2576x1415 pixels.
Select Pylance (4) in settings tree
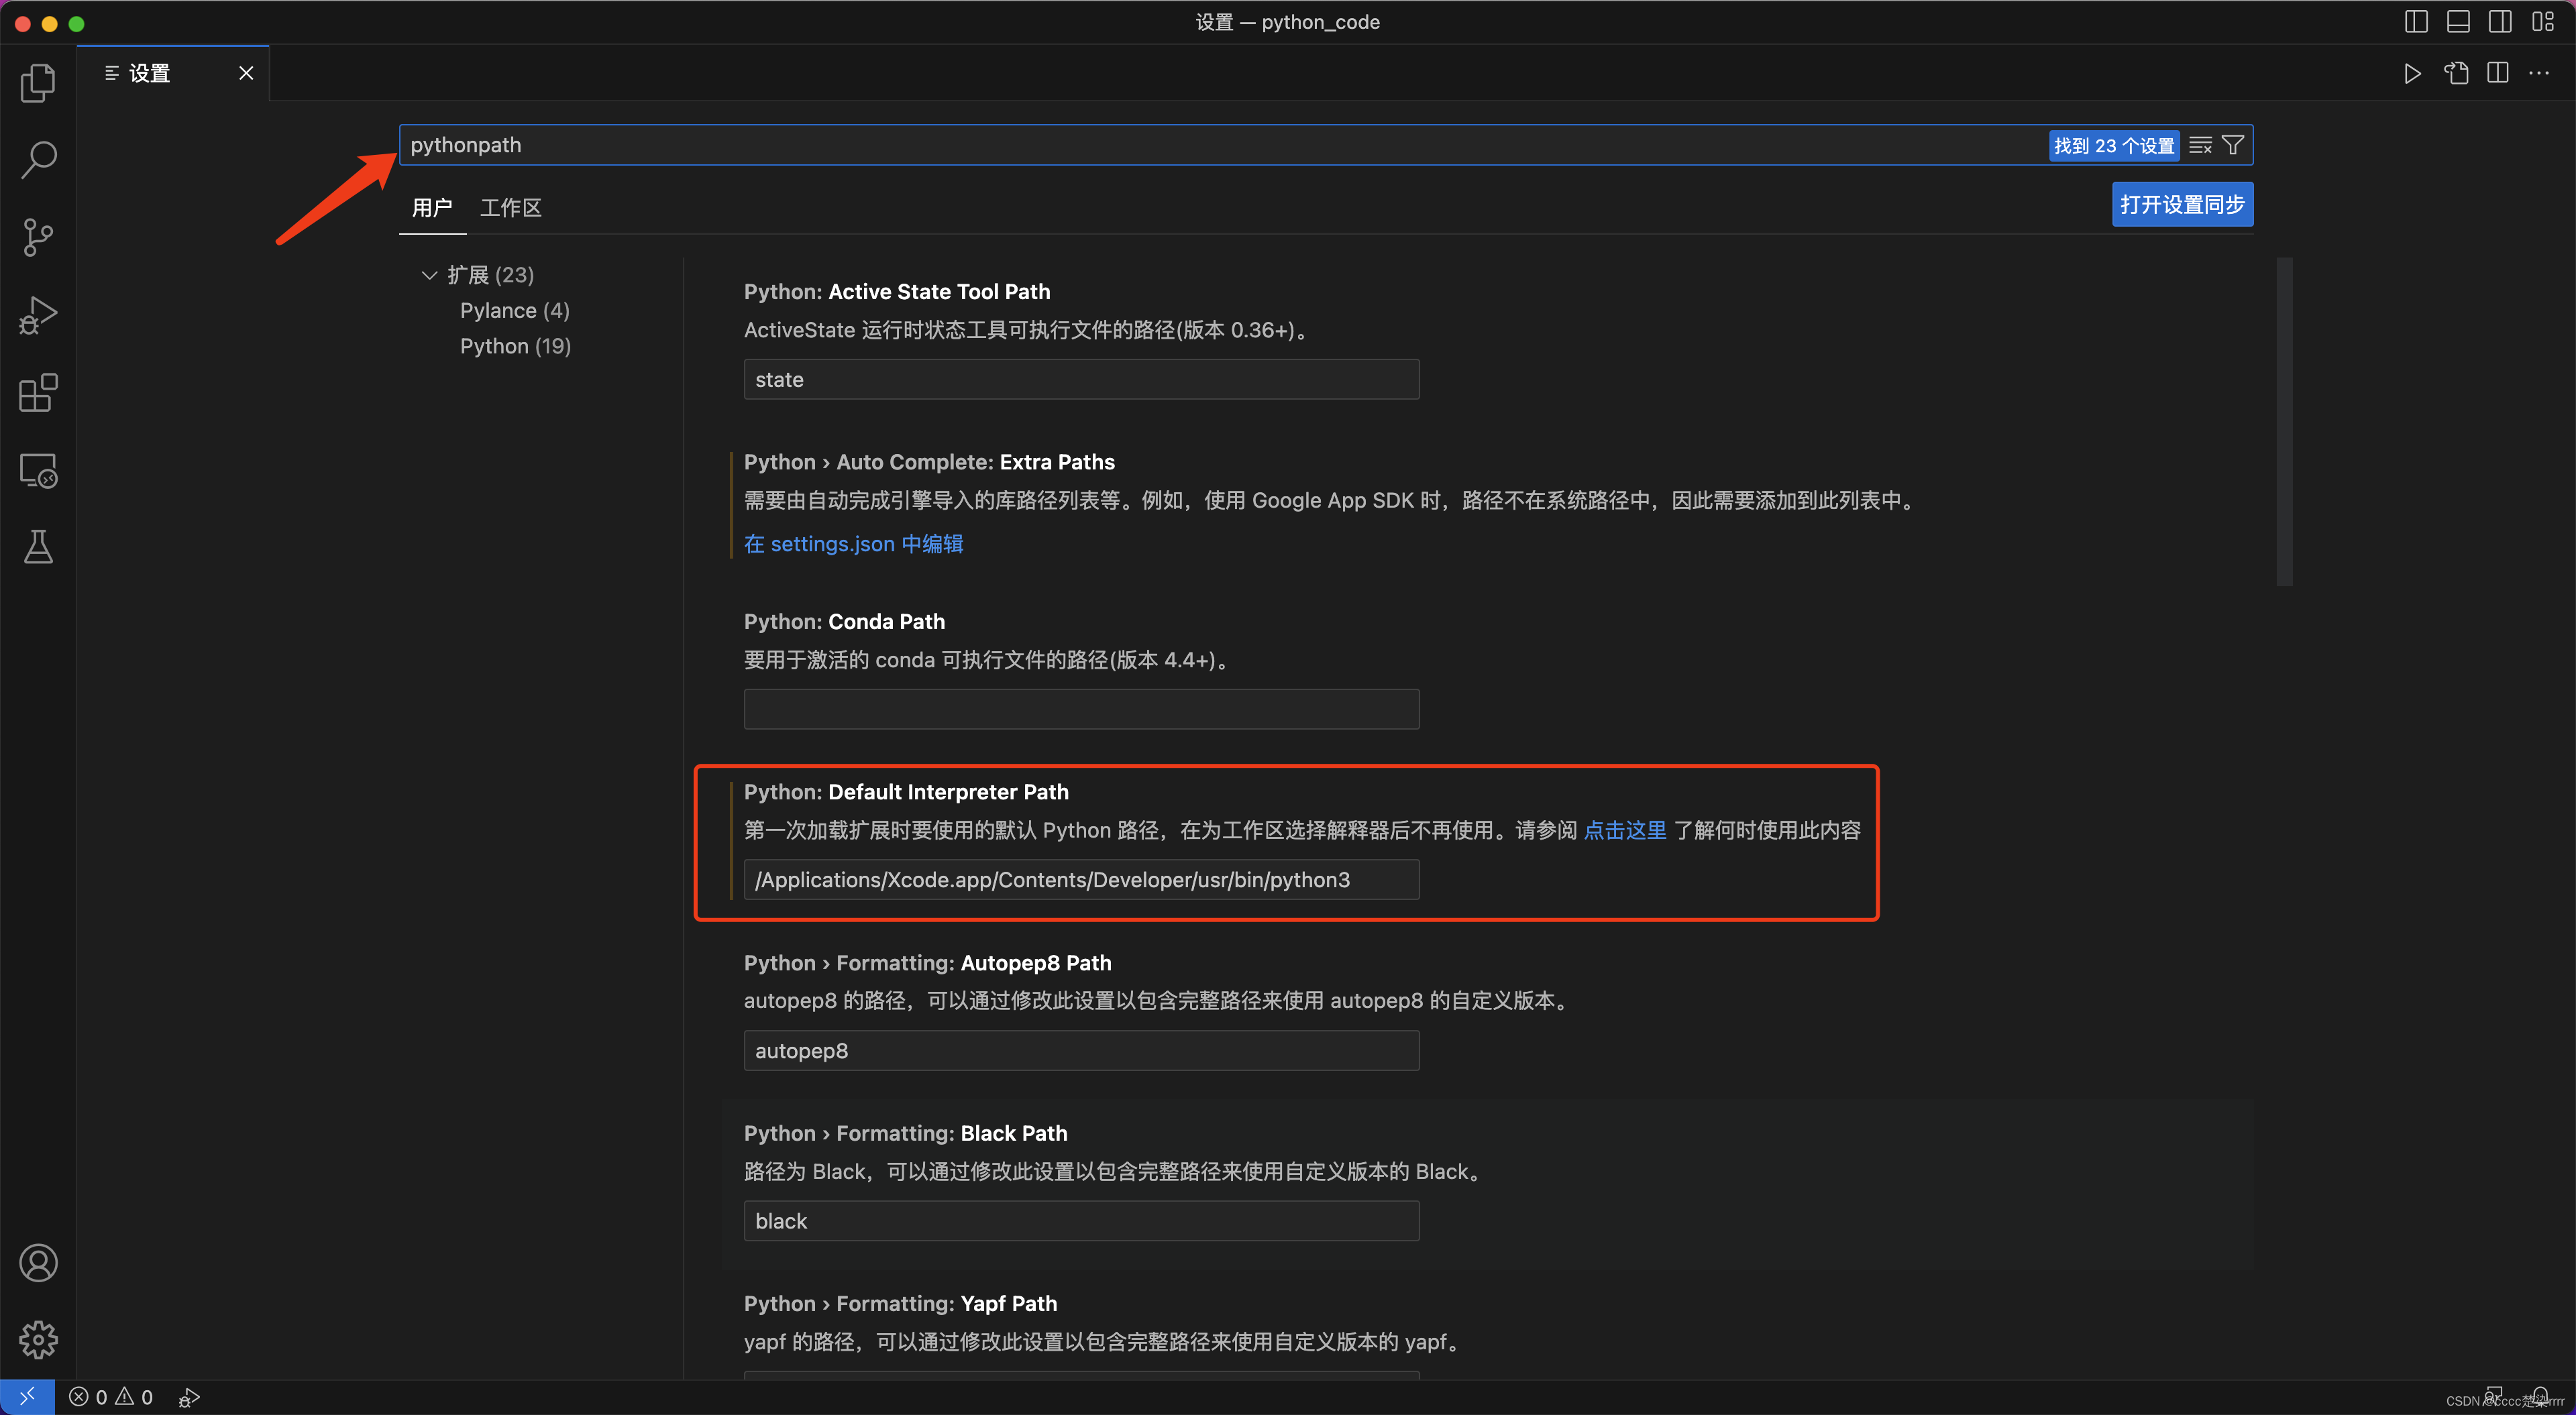[x=514, y=310]
